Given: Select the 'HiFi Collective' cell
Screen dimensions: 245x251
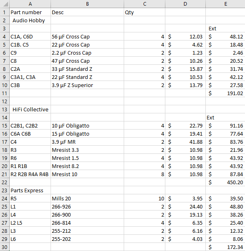Looking at the screenshot, I should pos(30,109).
